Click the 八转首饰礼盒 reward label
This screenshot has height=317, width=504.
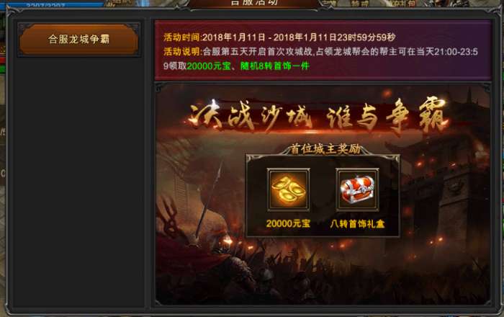point(357,224)
